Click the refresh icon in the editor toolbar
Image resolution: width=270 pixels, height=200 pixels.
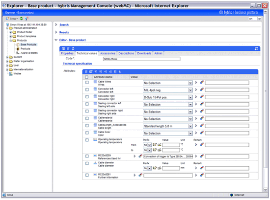[x=73, y=48]
